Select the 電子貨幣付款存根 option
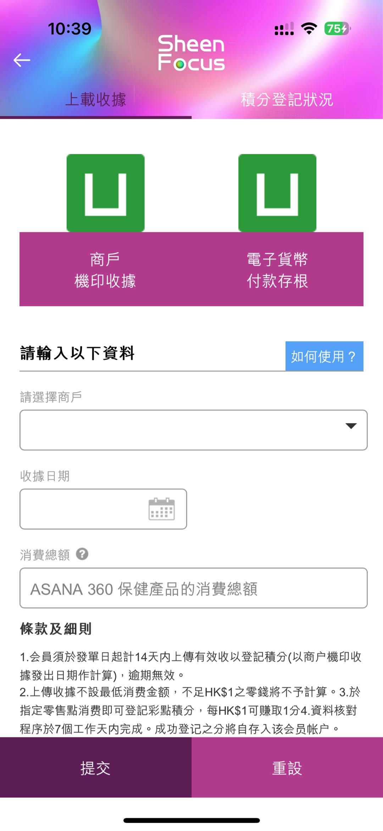Image resolution: width=383 pixels, height=831 pixels. 277,270
